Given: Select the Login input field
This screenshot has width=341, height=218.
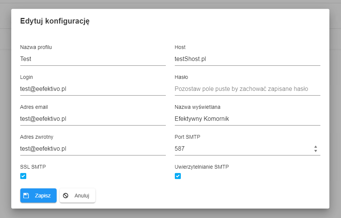Looking at the screenshot, I should (93, 89).
